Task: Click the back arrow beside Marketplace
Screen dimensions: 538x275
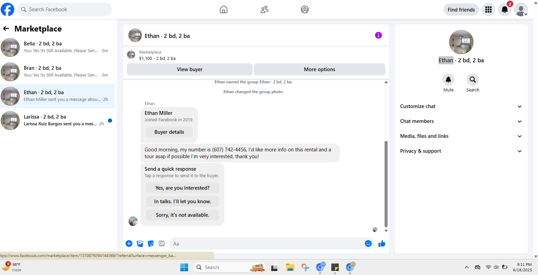Action: coord(6,28)
